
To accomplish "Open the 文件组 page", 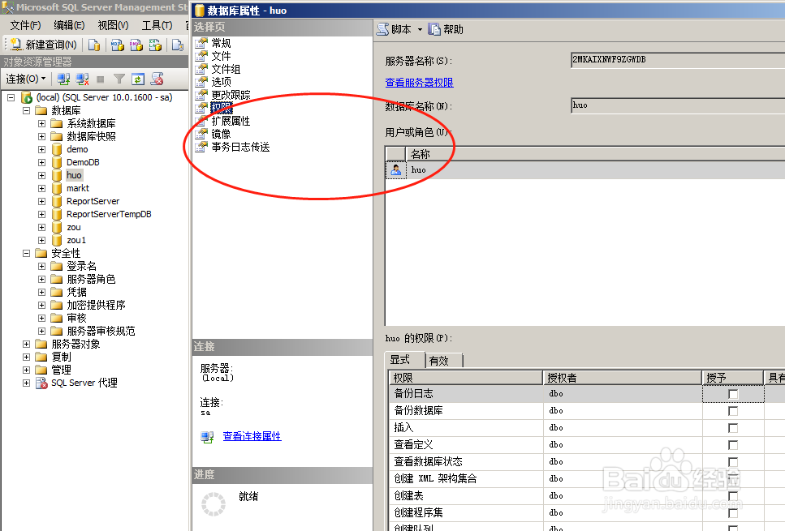I will [226, 69].
